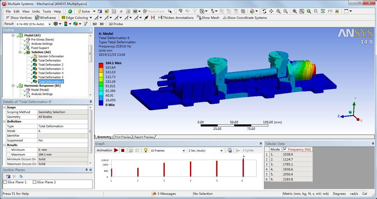Select the Box Zoom magnifier icon
377x199 pixels.
[x=286, y=11]
